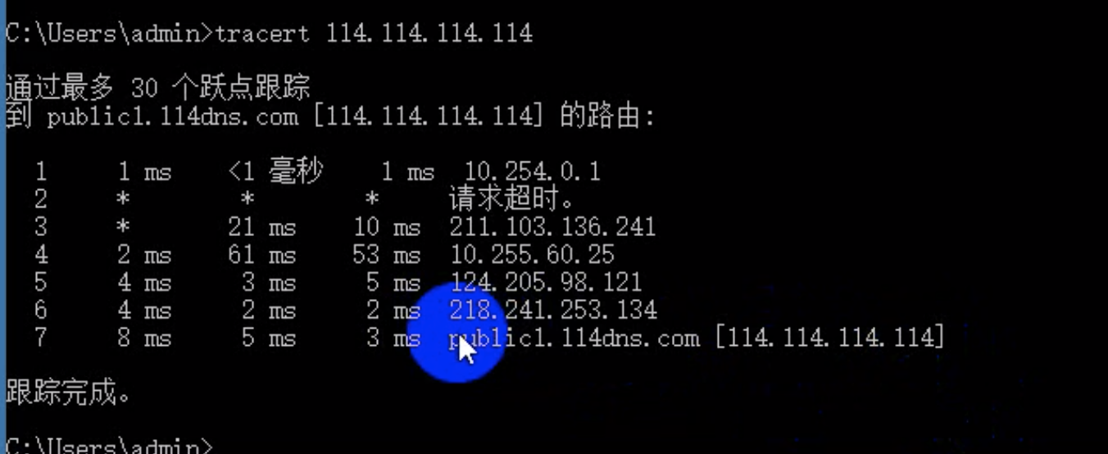Click the 61 ms value on hop 4
The height and width of the screenshot is (454, 1108).
(261, 255)
